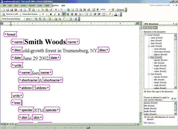The width and height of the screenshot is (178, 130).
Task: Toggle the show paragraph marks icon
Action: (x=98, y=10)
